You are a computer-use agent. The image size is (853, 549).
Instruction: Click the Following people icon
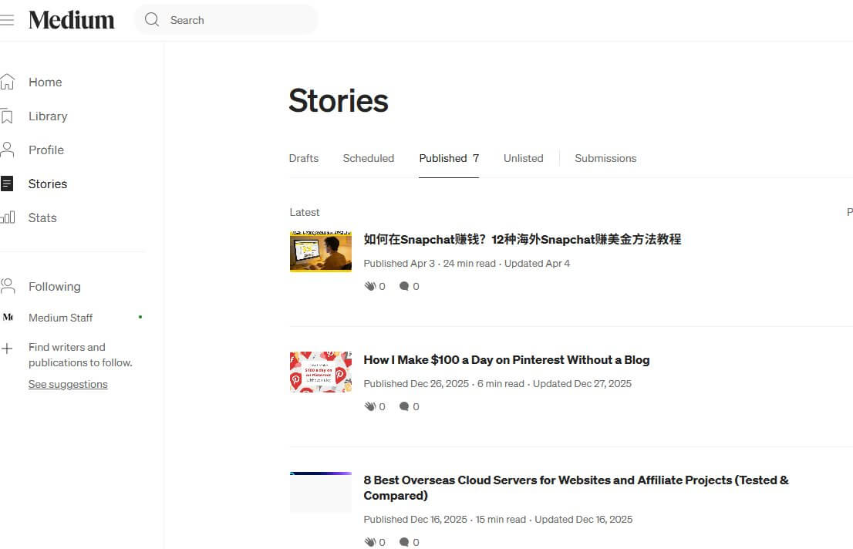click(x=8, y=286)
